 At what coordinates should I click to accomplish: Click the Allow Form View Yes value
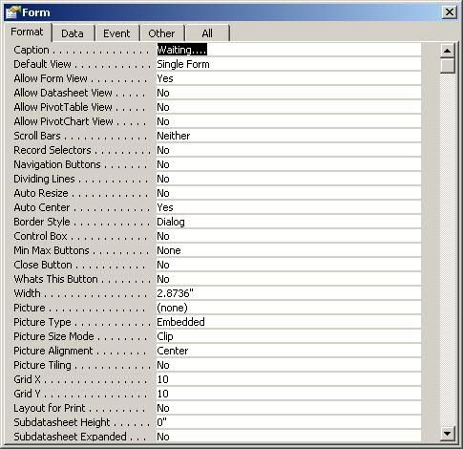(288, 78)
